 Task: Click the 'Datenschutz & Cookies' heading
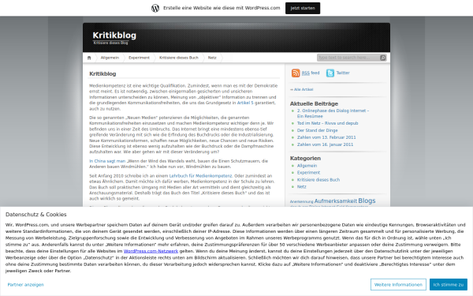(36, 215)
